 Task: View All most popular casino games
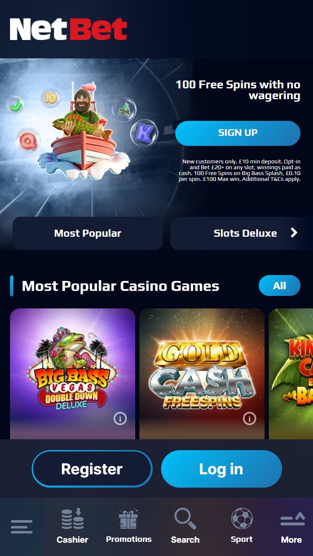(x=280, y=286)
